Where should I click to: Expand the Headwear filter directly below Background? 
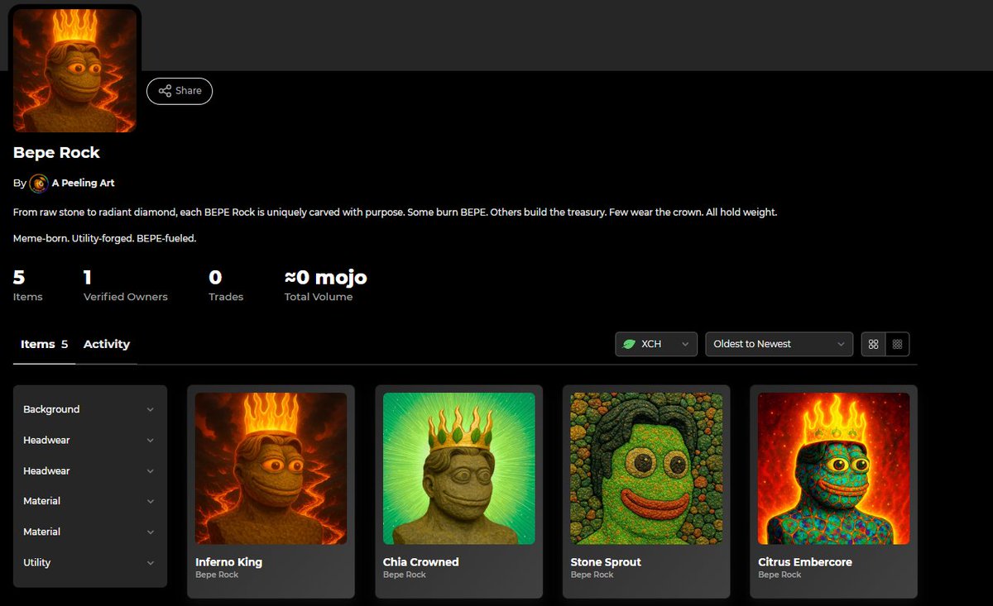coord(89,440)
